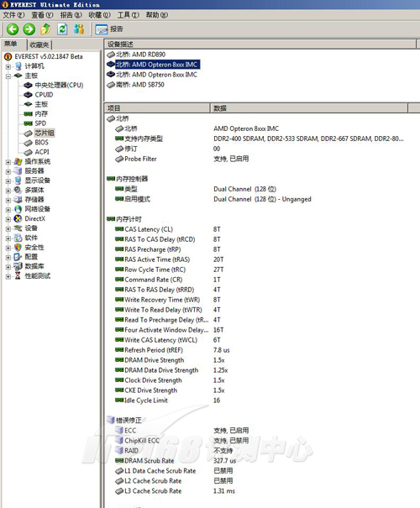Image resolution: width=420 pixels, height=508 pixels.
Task: Click the users icon in toolbar
Action: click(x=79, y=29)
